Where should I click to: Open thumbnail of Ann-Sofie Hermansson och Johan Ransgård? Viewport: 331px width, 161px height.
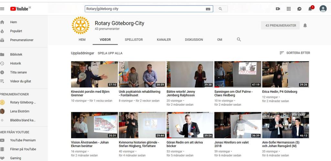(x=285, y=125)
